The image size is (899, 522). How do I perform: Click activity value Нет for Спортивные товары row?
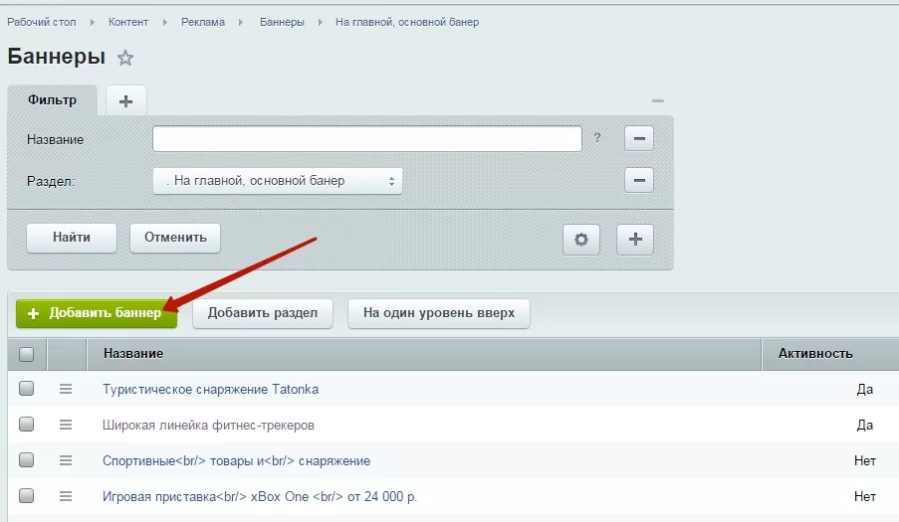tap(864, 460)
